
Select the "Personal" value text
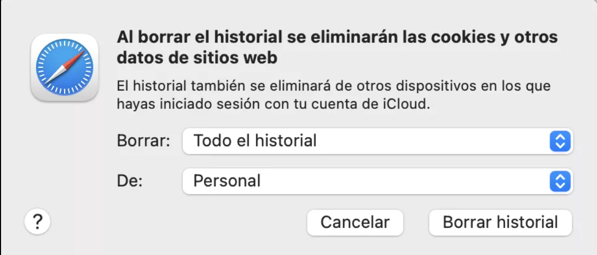[x=227, y=181]
